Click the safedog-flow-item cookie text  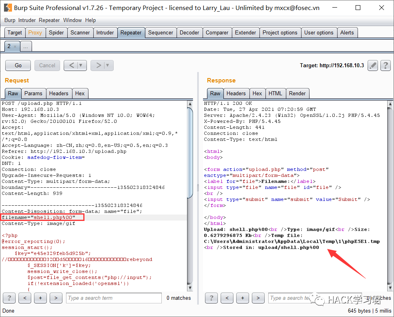pyautogui.click(x=56, y=157)
